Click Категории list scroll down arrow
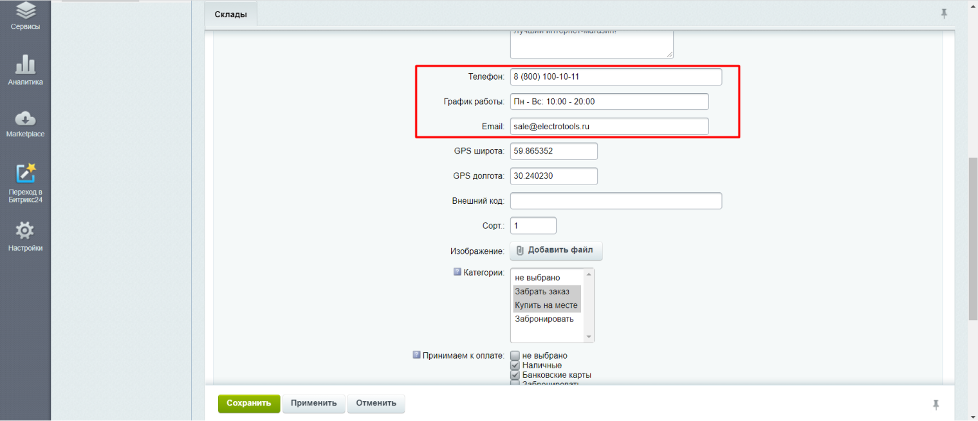 coord(588,337)
